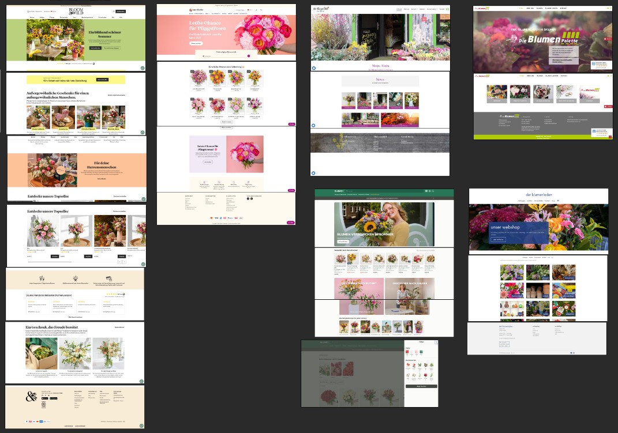Open the country flag selector in Euroflorist header
Viewport: 618px width, 433px height.
[249, 10]
